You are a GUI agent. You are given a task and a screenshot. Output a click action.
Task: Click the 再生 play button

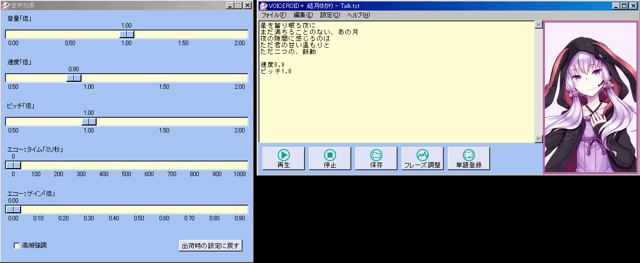283,159
